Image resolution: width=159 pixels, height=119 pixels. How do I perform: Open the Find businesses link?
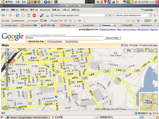point(55,42)
